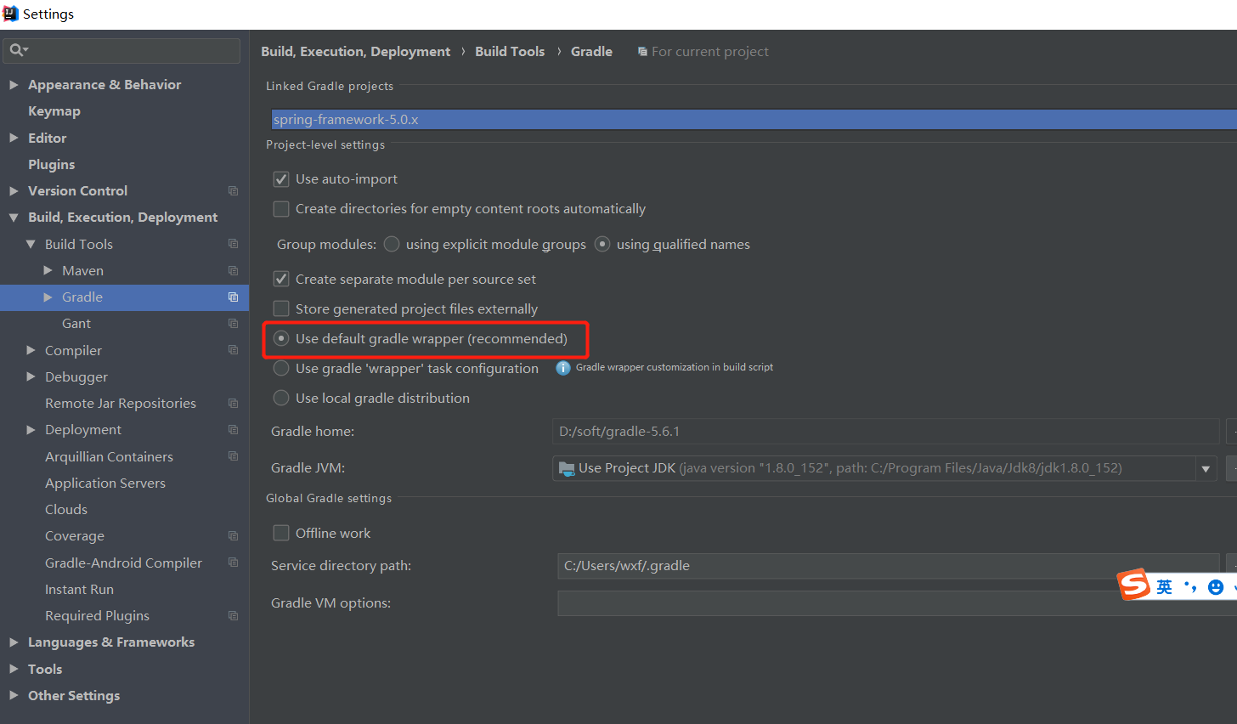Click the 'For current project' indicator icon
This screenshot has height=724, width=1237.
[642, 52]
